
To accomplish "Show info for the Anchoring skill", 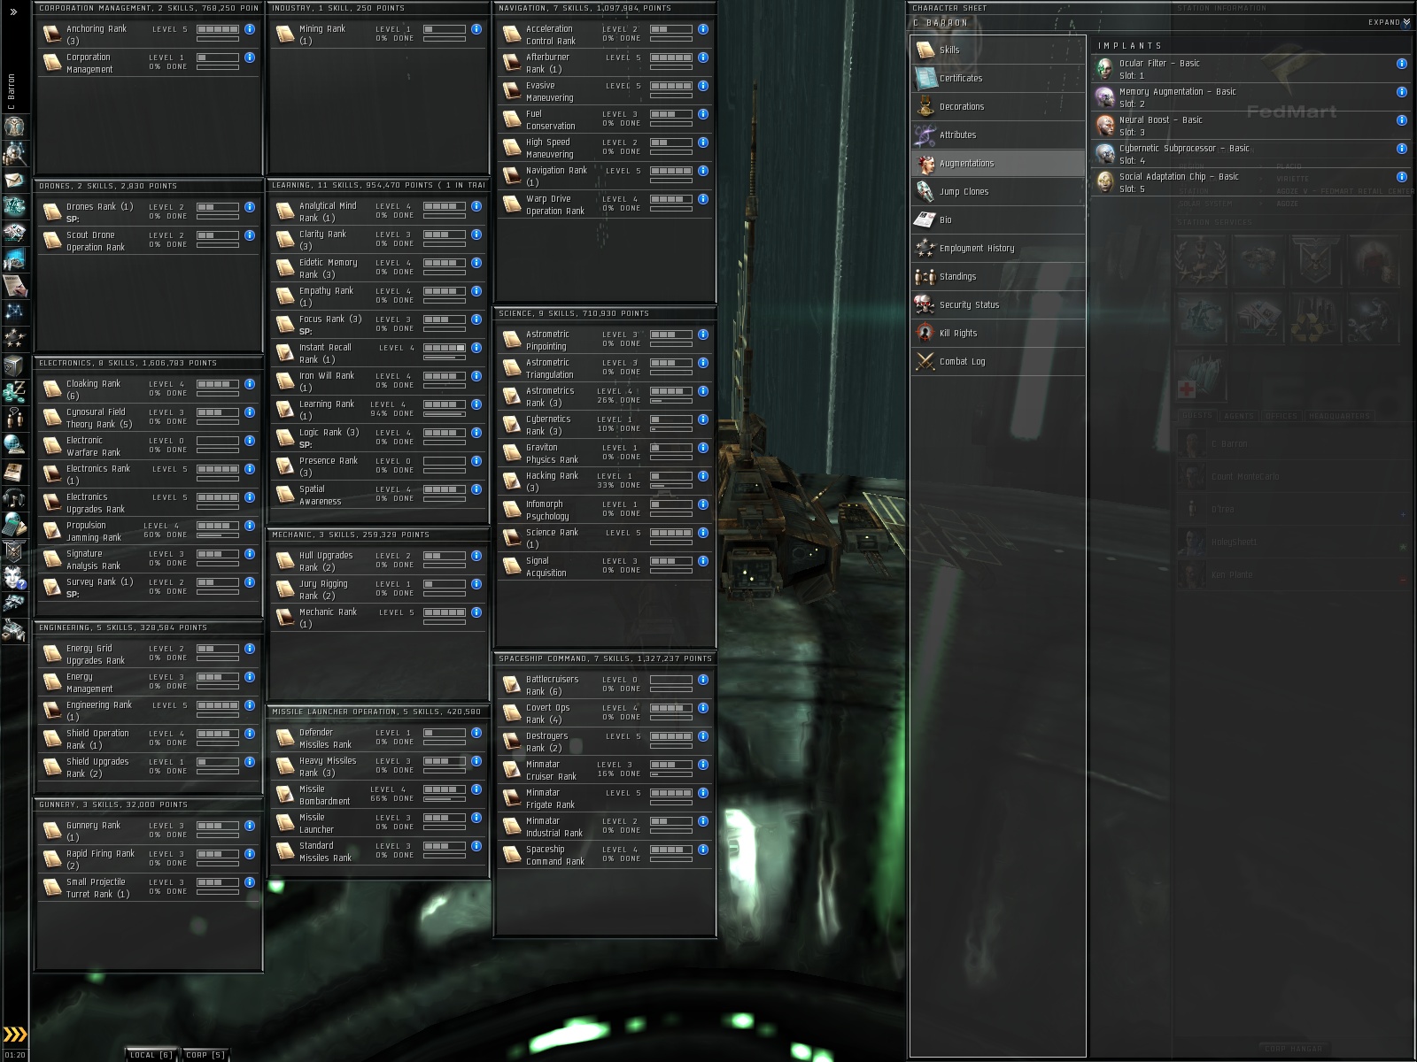I will point(250,29).
